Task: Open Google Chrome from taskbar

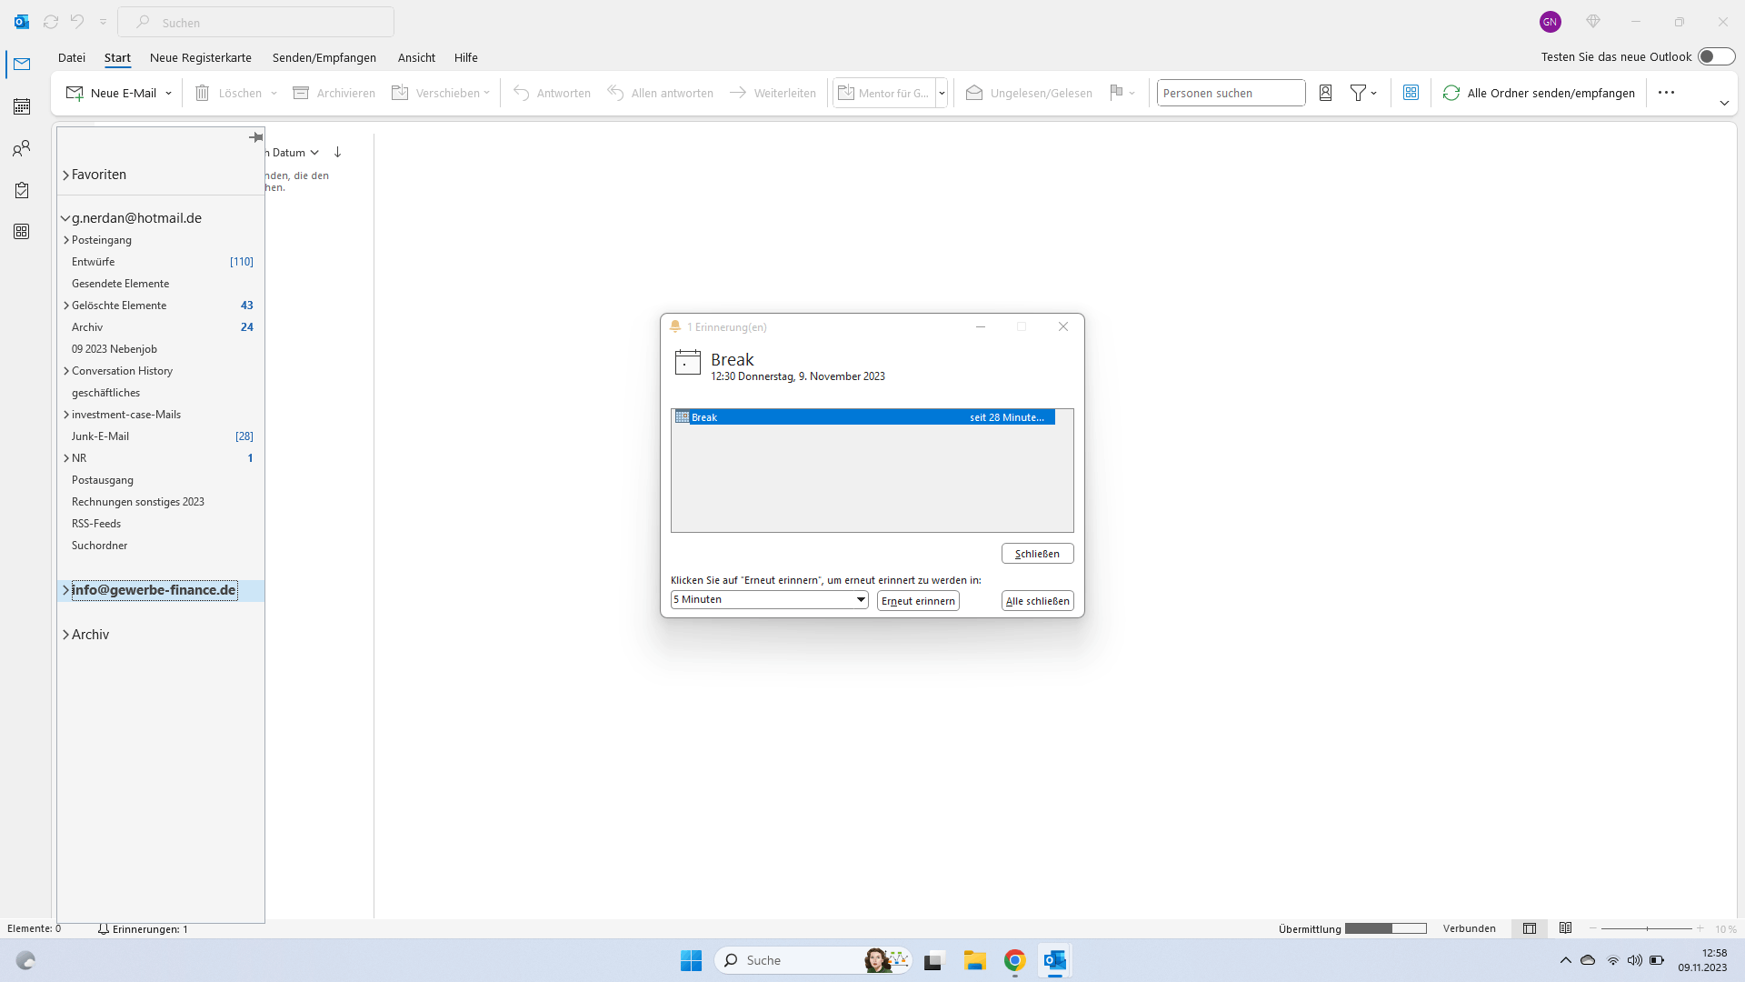Action: pyautogui.click(x=1014, y=960)
